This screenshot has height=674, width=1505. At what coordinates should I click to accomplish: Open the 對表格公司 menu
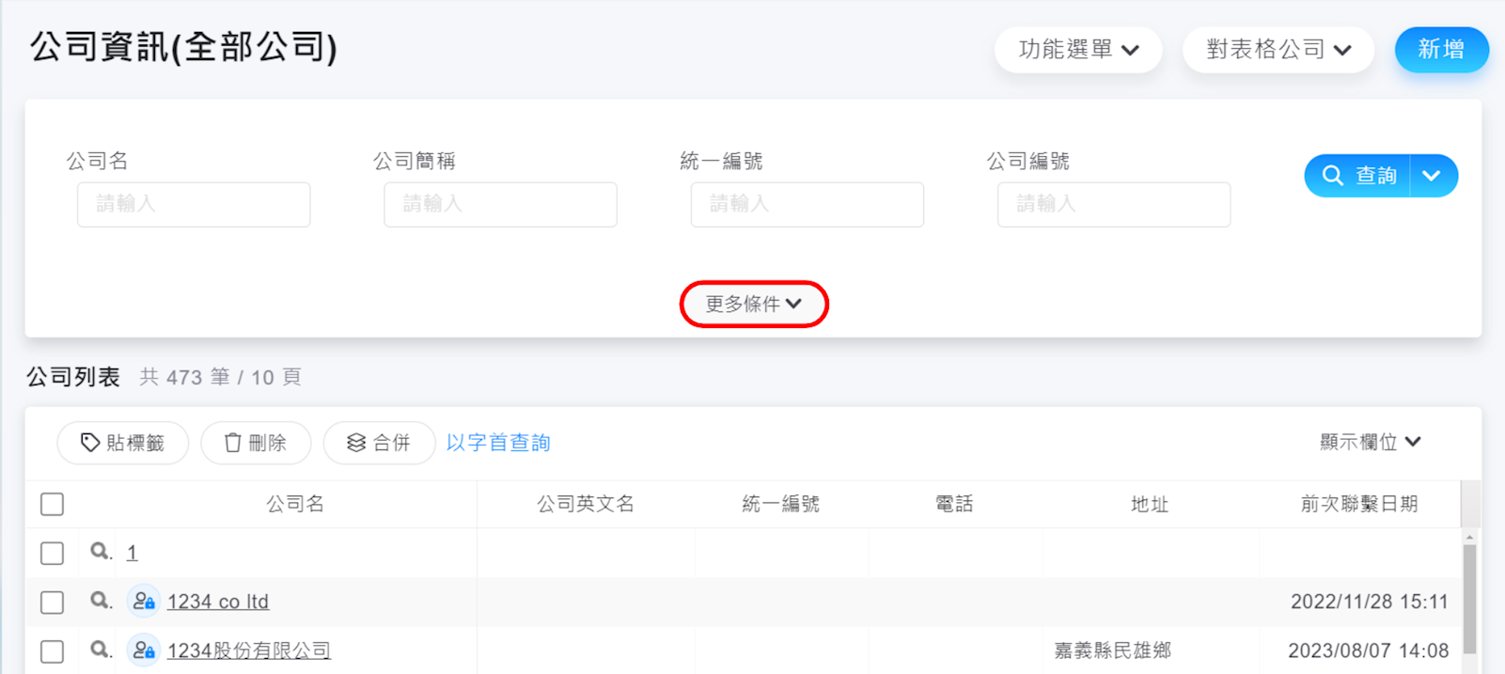(1278, 50)
